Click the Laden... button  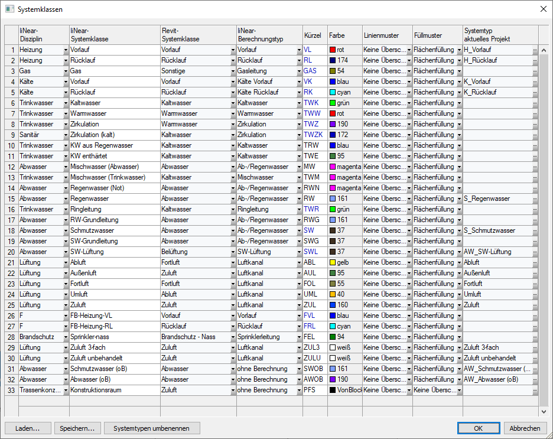point(27,428)
